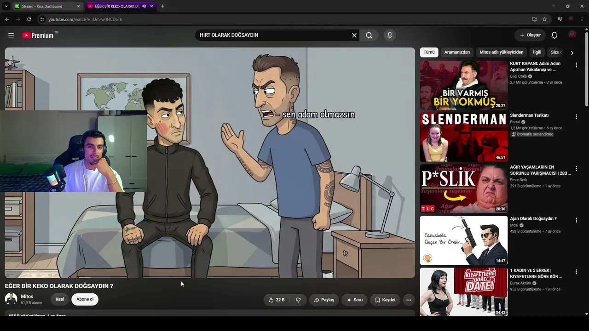Reload the current page
Image resolution: width=589 pixels, height=331 pixels.
29,19
